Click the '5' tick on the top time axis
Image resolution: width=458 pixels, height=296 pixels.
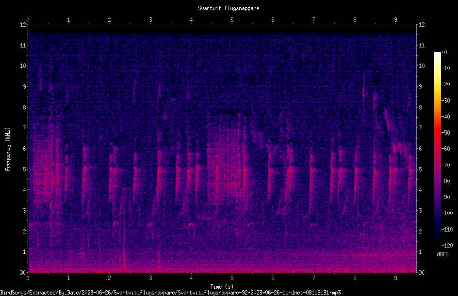point(232,20)
